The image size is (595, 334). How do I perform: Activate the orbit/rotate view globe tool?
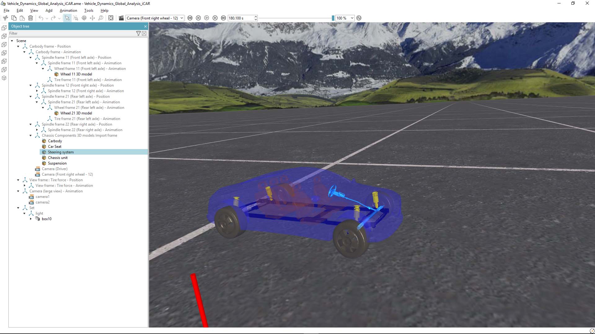[x=84, y=18]
